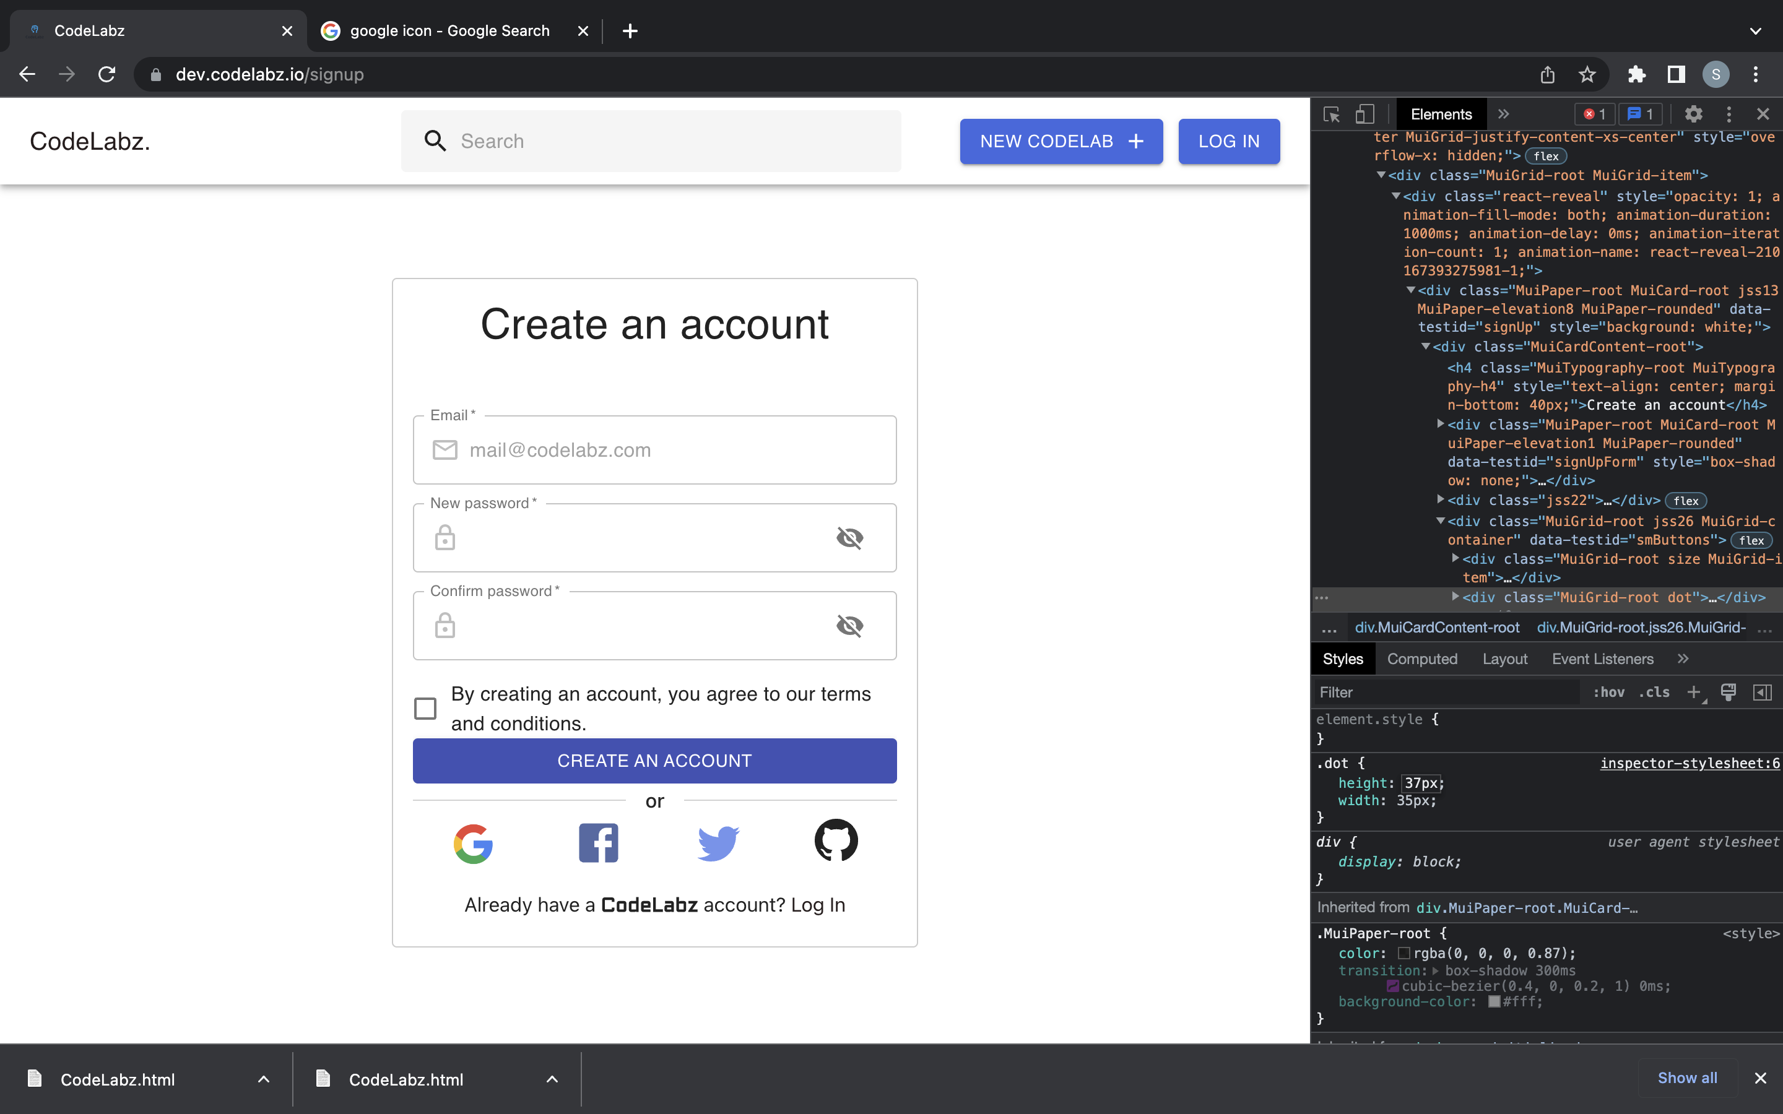Toggle the device toolbar icon in DevTools
The height and width of the screenshot is (1114, 1783).
point(1364,114)
